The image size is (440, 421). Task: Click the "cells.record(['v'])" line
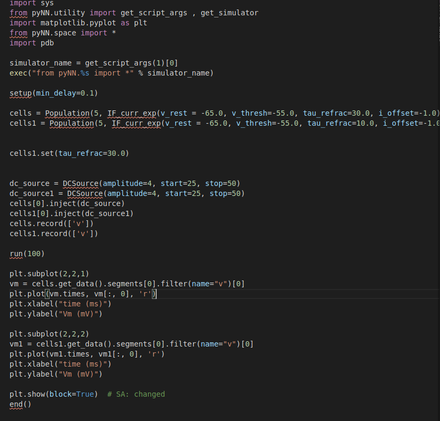pos(51,224)
